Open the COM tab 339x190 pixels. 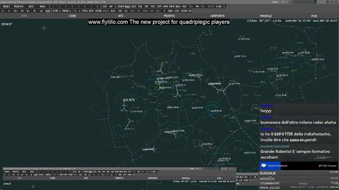click(x=72, y=16)
